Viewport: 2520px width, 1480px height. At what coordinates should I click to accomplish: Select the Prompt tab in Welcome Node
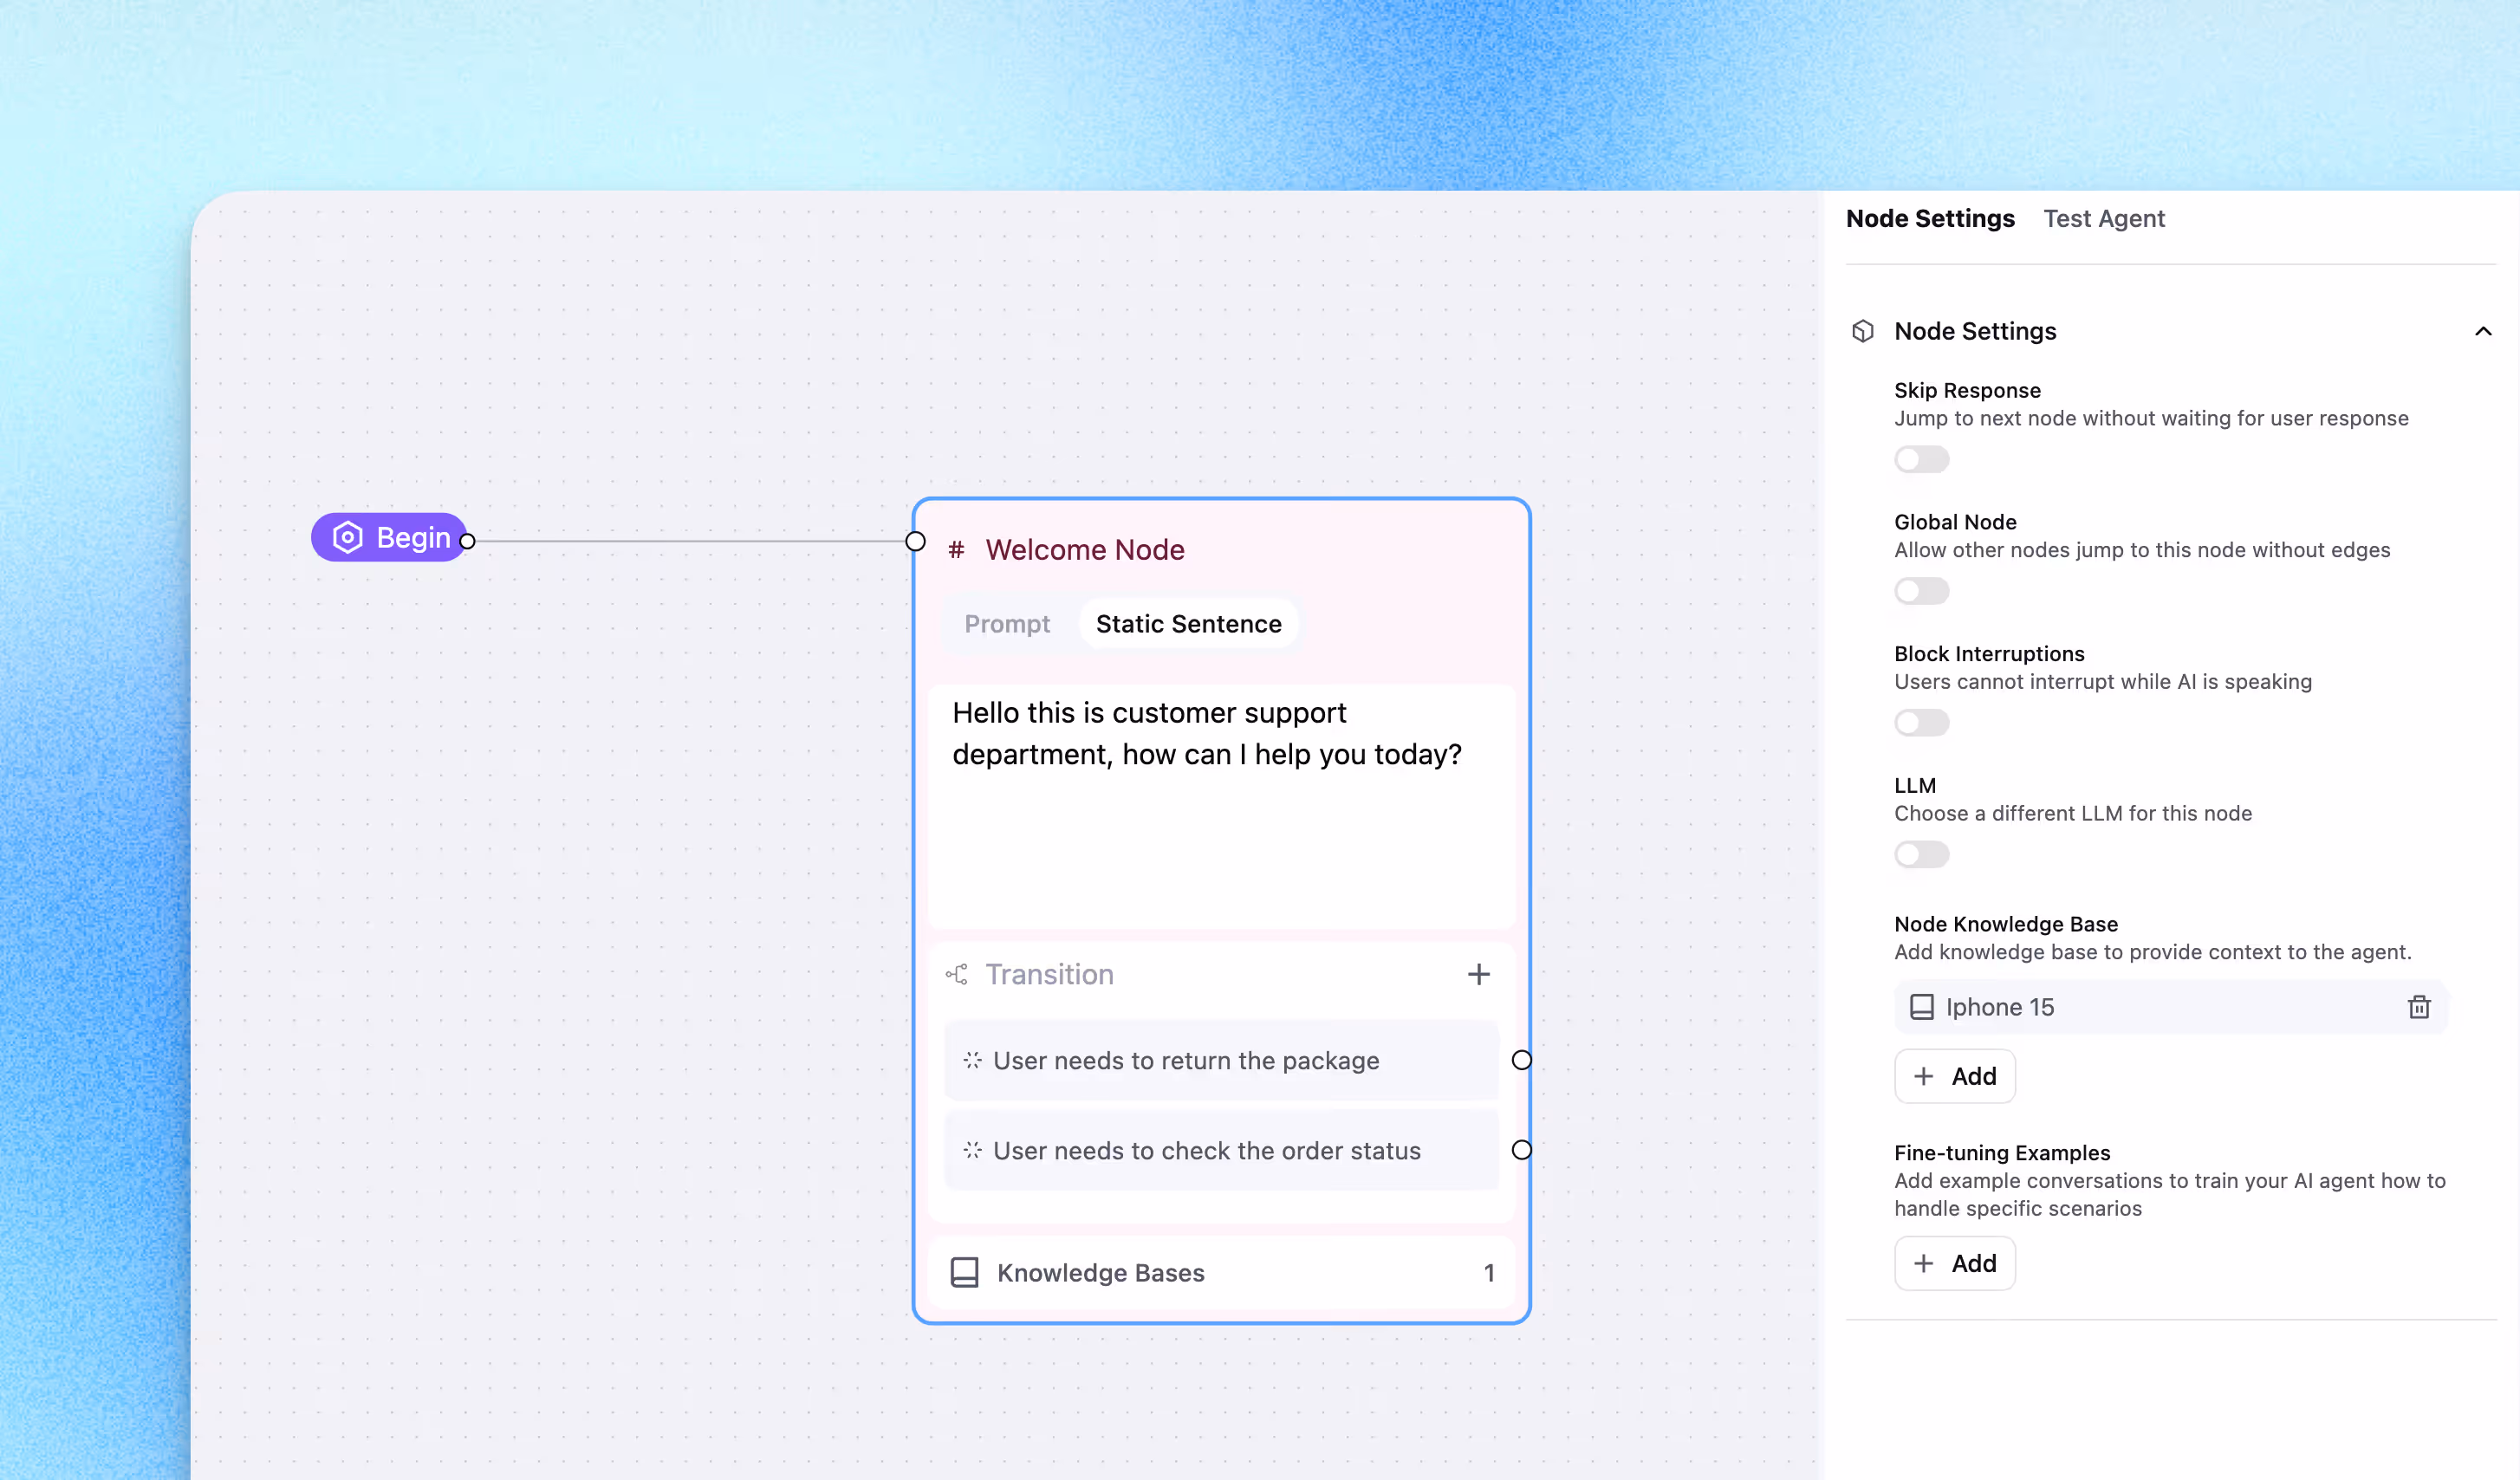1006,624
